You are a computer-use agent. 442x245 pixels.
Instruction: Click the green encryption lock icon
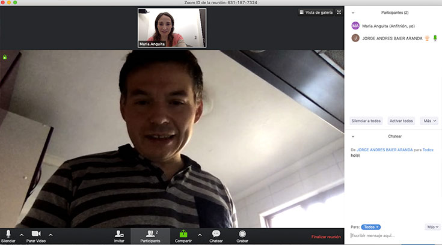(x=5, y=57)
